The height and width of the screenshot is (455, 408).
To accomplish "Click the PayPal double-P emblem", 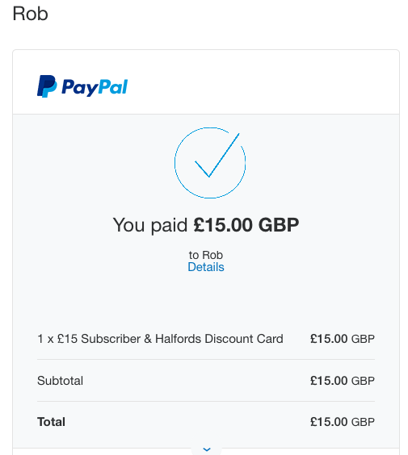I will pos(47,86).
